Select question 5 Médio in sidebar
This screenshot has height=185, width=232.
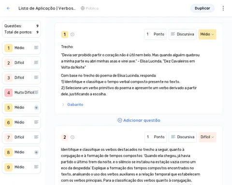pyautogui.click(x=21, y=107)
